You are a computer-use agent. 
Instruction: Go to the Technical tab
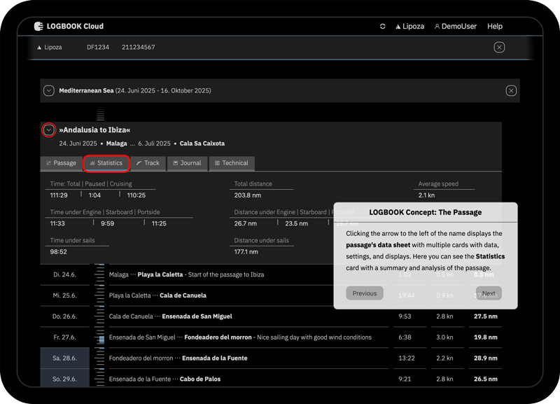click(x=231, y=163)
